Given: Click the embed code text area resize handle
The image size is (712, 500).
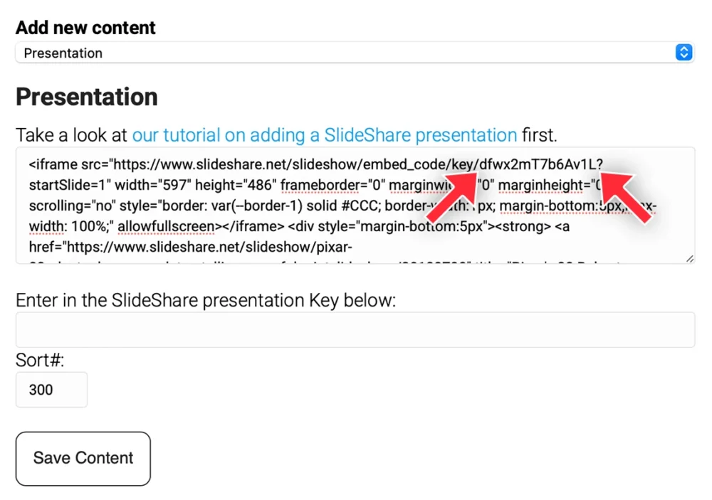Looking at the screenshot, I should coord(689,259).
